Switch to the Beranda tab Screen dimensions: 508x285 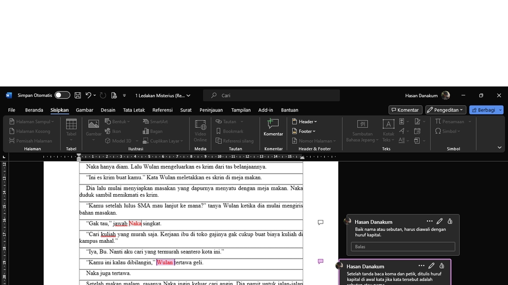coord(34,110)
